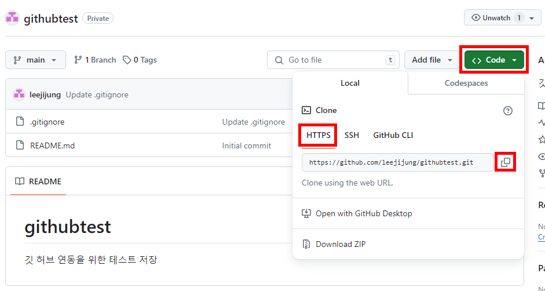Open the 1 Branch link
This screenshot has height=291, width=545.
tap(95, 60)
